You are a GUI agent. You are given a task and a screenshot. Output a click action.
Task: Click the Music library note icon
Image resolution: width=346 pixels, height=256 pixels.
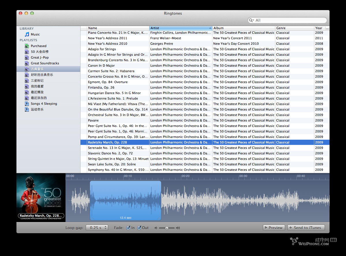coord(27,34)
